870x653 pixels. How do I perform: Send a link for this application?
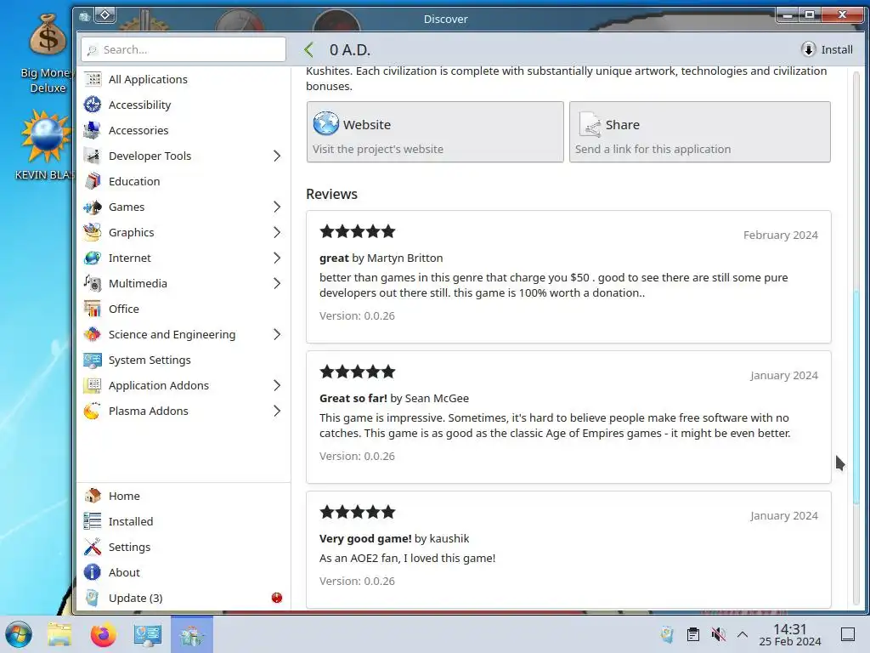click(700, 132)
